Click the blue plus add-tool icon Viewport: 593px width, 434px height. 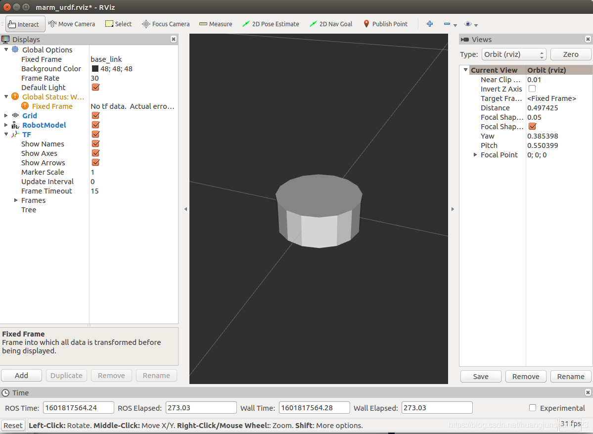pyautogui.click(x=430, y=24)
